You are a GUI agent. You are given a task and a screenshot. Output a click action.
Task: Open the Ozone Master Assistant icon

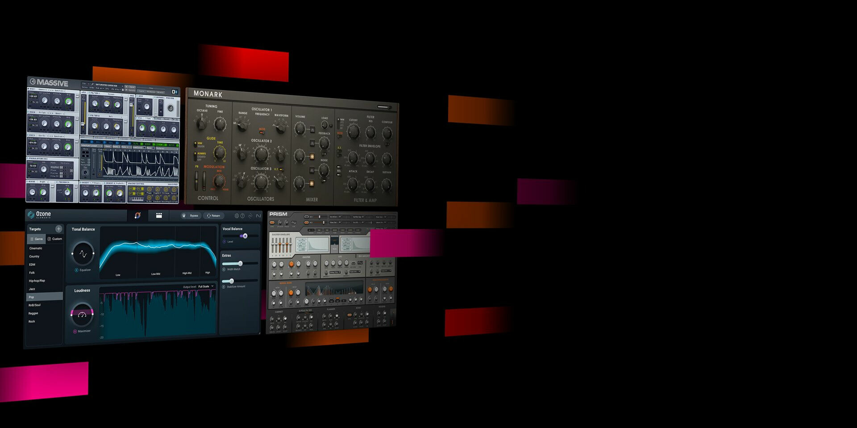[x=138, y=215]
